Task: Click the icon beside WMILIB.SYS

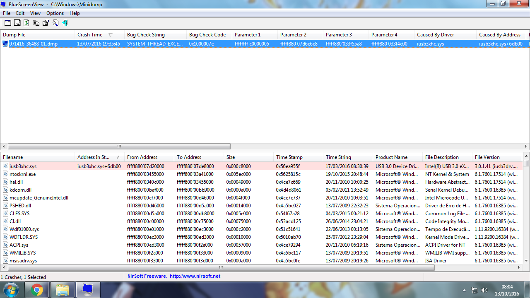Action: click(6, 253)
